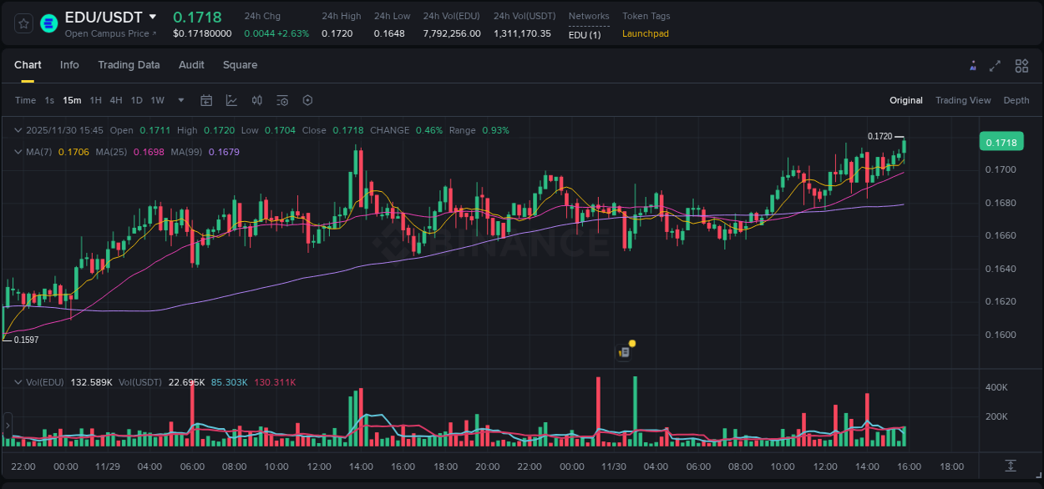Open the Audit tab
The height and width of the screenshot is (489, 1044).
tap(191, 64)
